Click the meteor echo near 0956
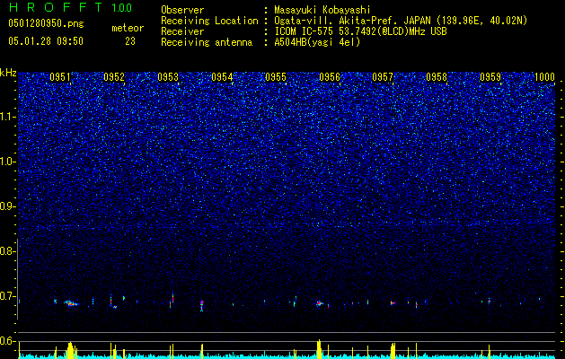Viewport: 565px width, 359px height. (319, 303)
